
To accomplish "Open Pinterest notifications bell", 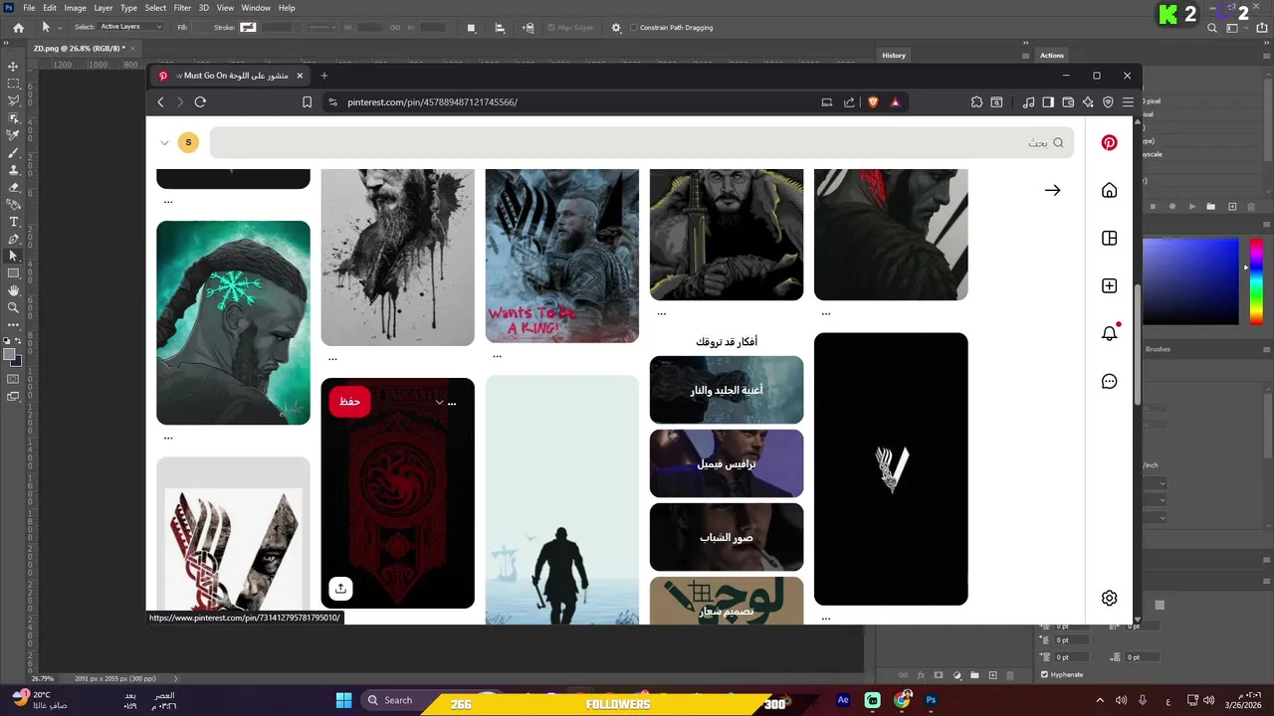I will point(1109,333).
